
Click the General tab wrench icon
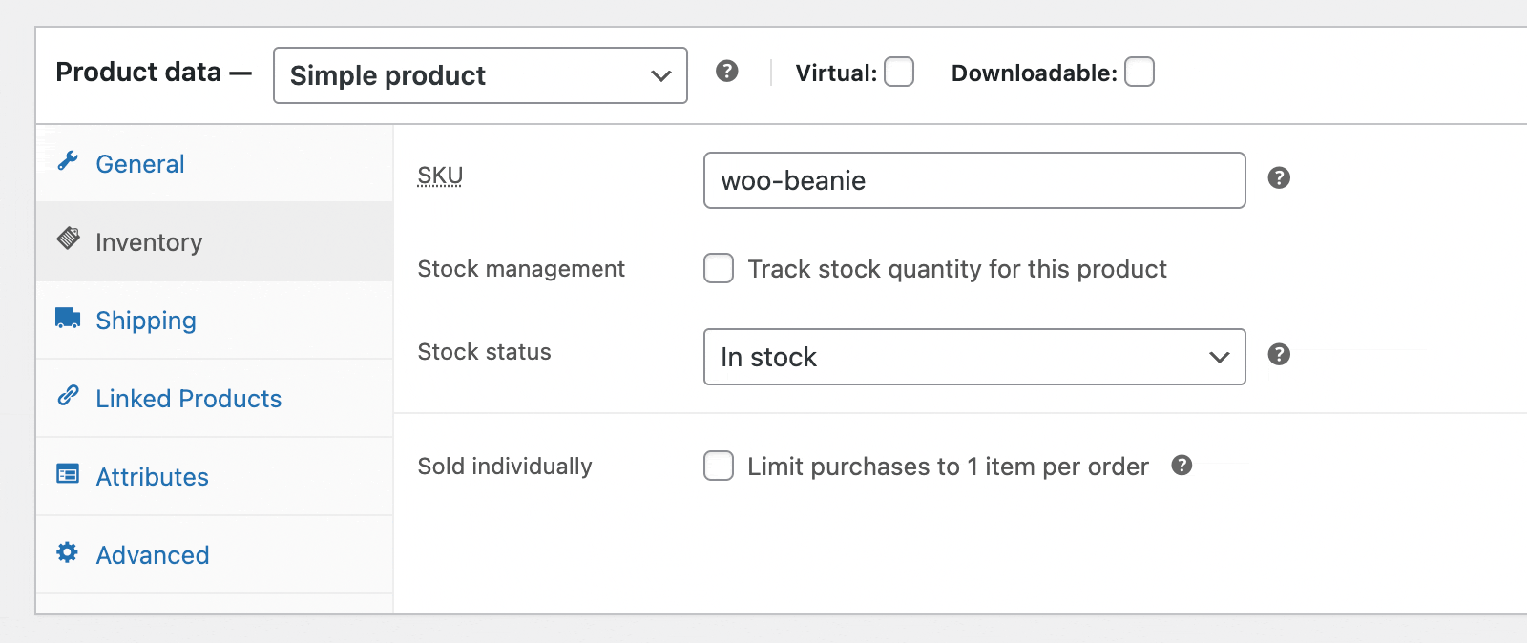[68, 161]
